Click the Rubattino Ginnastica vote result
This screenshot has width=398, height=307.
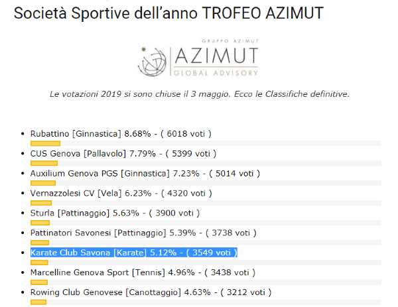[x=121, y=134]
